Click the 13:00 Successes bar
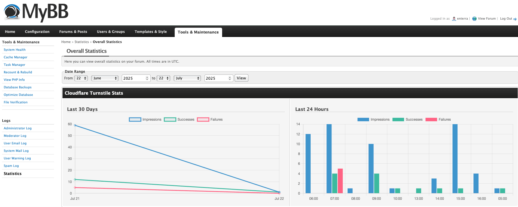518x207 pixels. click(x=419, y=191)
